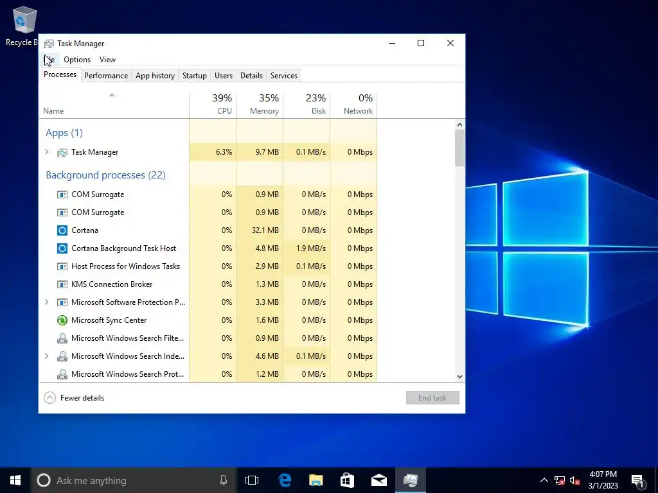The image size is (658, 493).
Task: Select the Cortana process row name
Action: [x=85, y=230]
